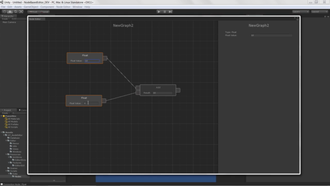Viewport: 330px width, 186px height.
Task: Click the EditorGUI folder icon
Action: click(x=13, y=165)
